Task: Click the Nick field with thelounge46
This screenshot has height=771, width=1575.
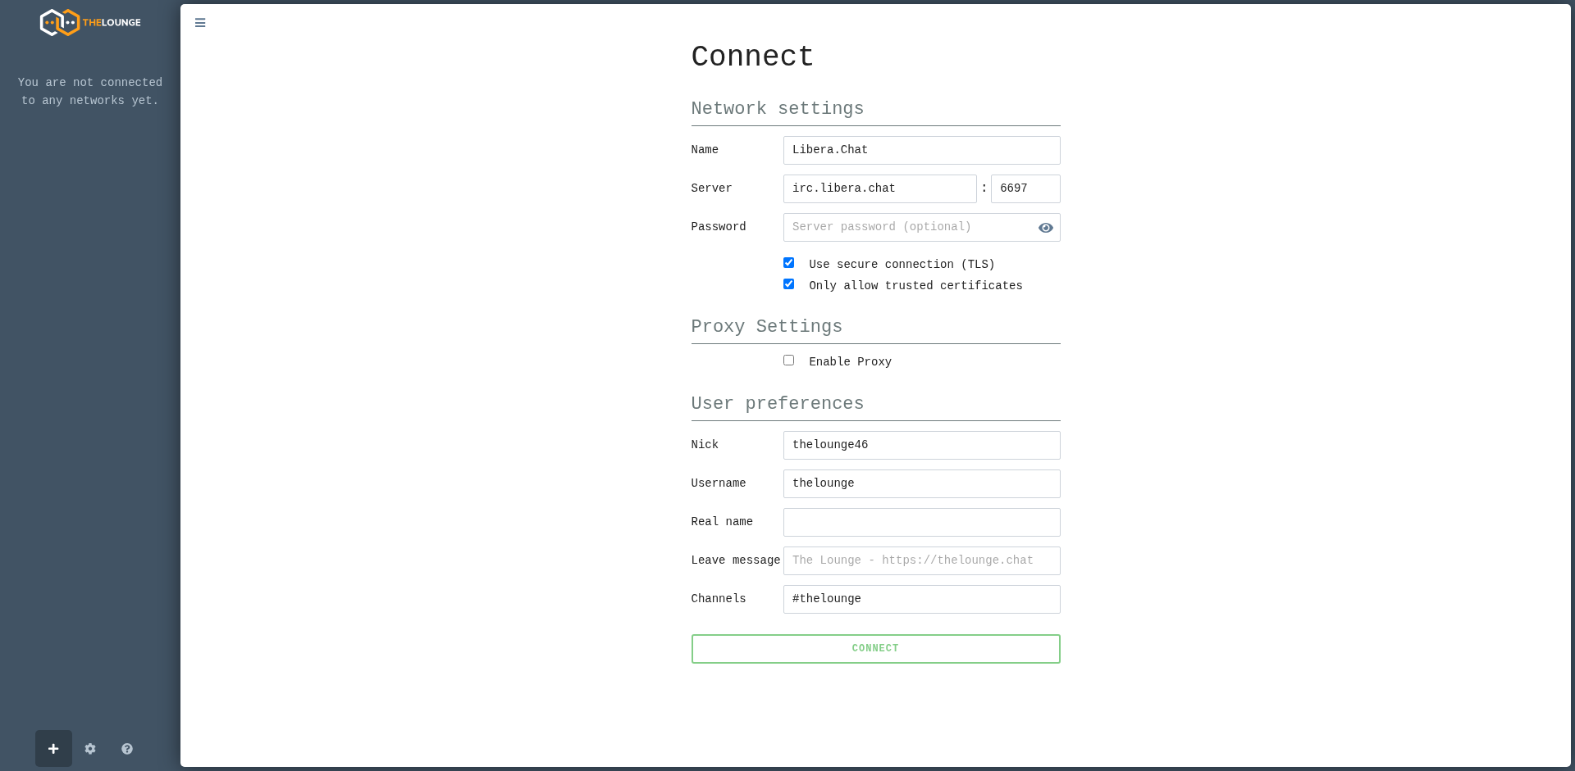Action: click(x=921, y=445)
